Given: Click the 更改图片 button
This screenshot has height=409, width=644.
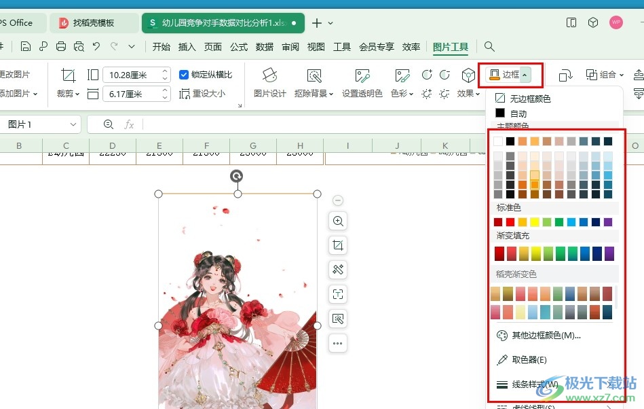Looking at the screenshot, I should [x=15, y=75].
